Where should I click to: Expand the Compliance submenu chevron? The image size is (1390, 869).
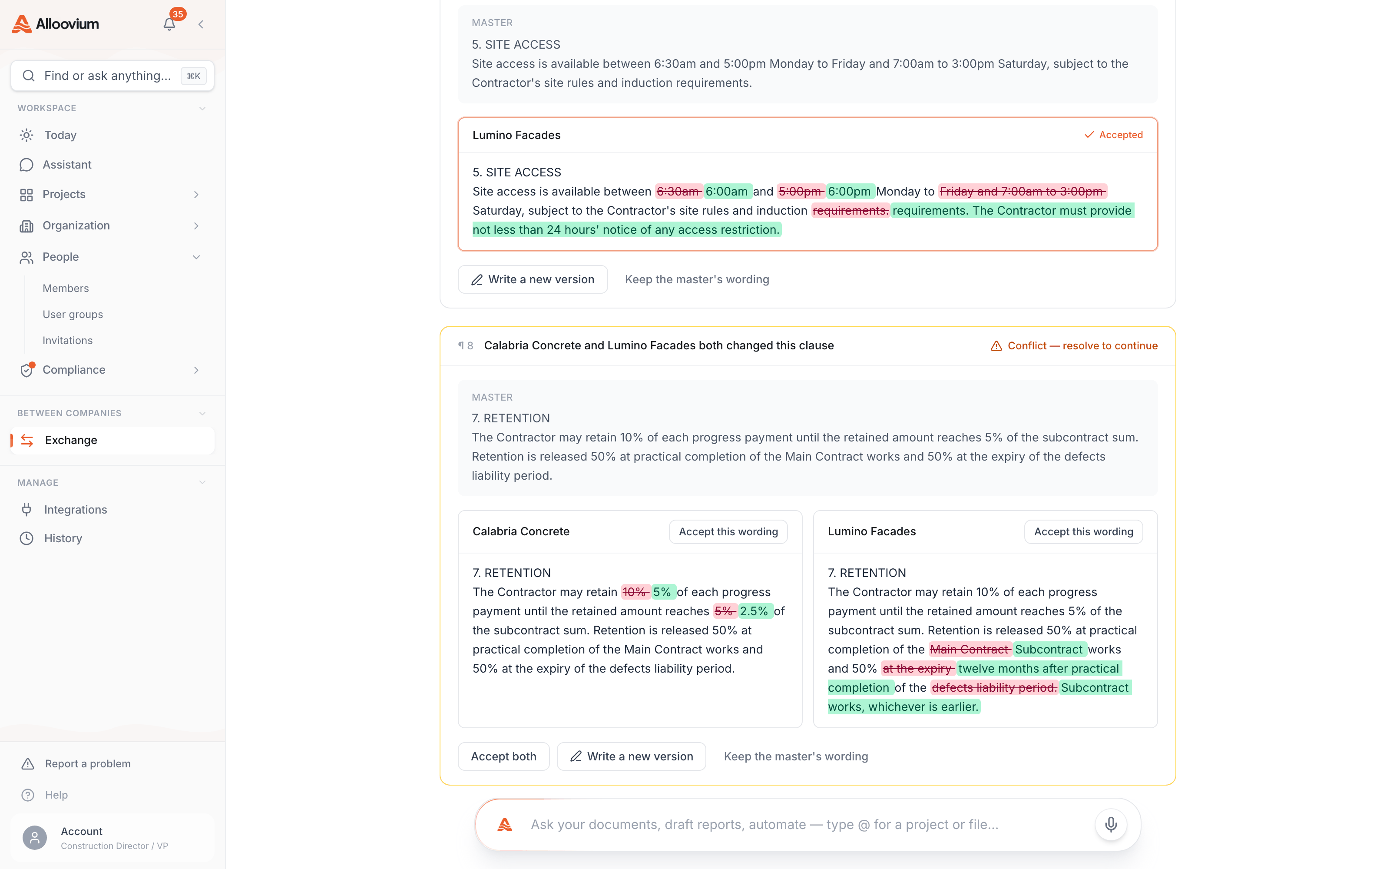click(x=196, y=370)
